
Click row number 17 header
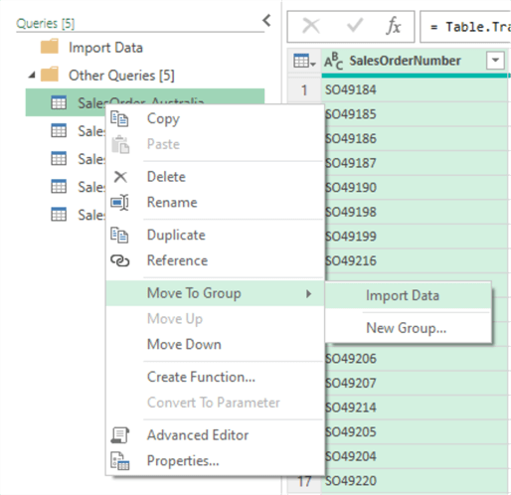[304, 481]
